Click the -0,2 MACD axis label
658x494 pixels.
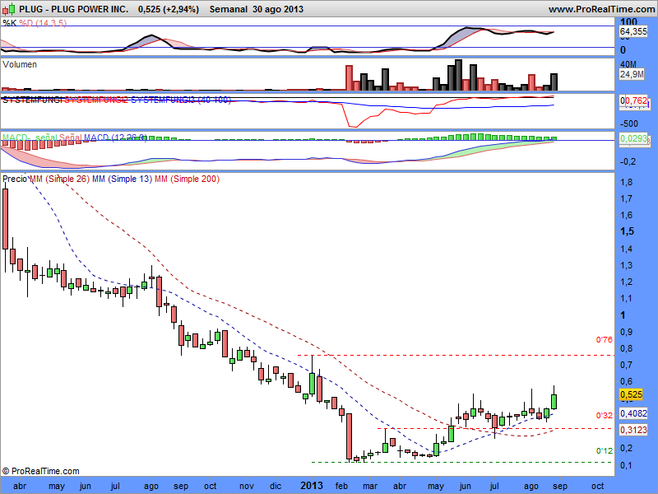[628, 161]
